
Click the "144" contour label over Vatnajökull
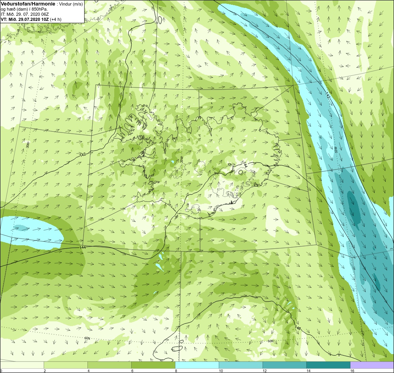[245, 164]
